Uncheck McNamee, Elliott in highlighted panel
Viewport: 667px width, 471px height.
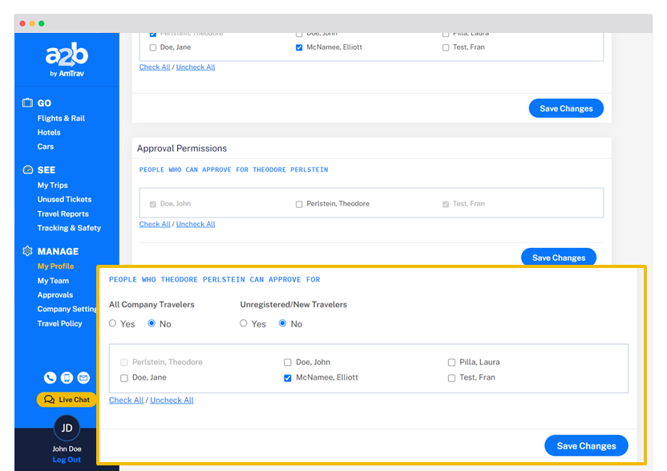(288, 378)
